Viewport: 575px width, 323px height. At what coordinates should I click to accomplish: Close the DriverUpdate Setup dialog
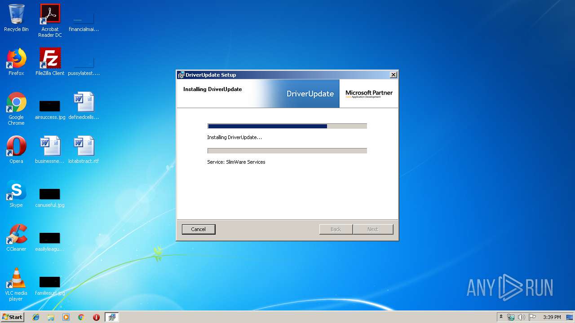click(x=394, y=75)
